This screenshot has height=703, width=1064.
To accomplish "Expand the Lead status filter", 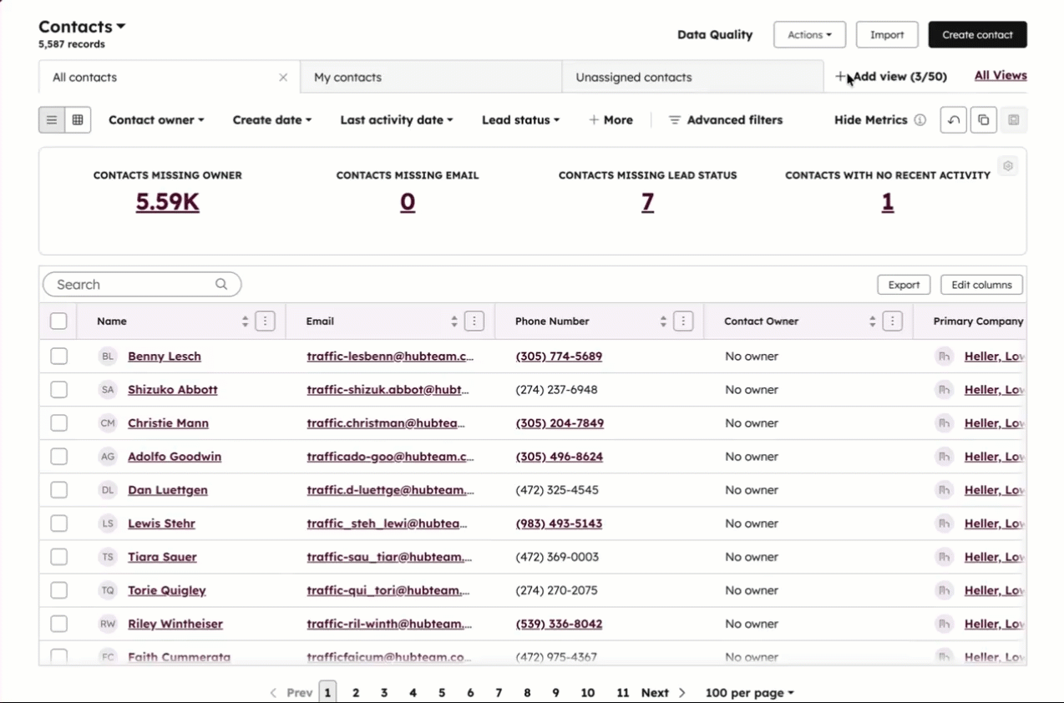I will [519, 119].
